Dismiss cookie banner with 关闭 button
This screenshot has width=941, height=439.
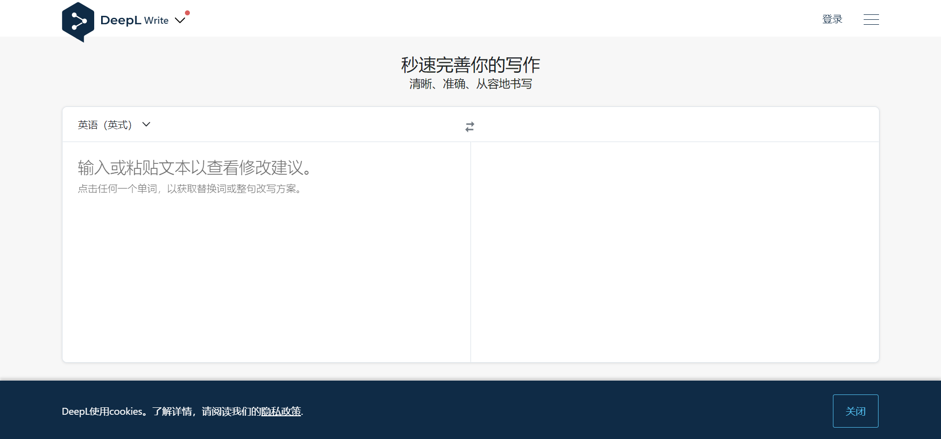pos(855,411)
